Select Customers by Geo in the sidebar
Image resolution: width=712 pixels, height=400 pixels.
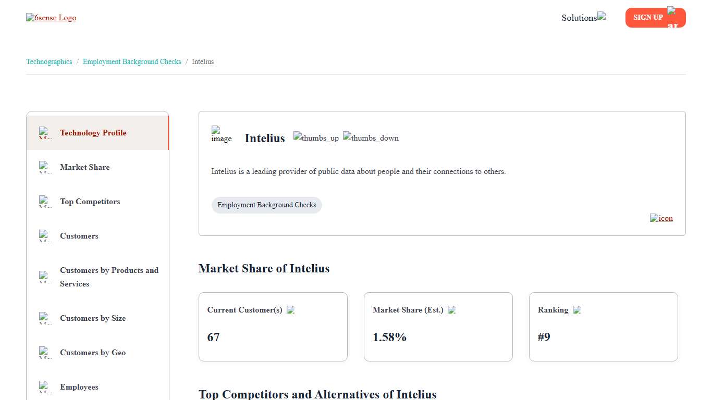tap(93, 353)
